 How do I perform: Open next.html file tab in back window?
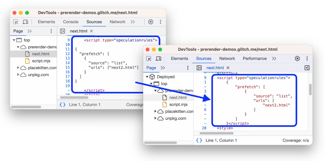78,31
